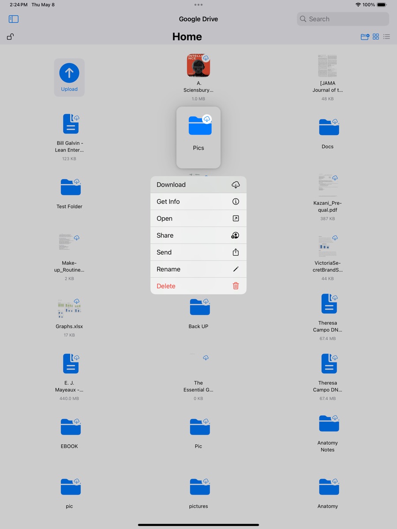Tap the three dots multitasking indicator
This screenshot has height=529, width=397.
coord(198,5)
